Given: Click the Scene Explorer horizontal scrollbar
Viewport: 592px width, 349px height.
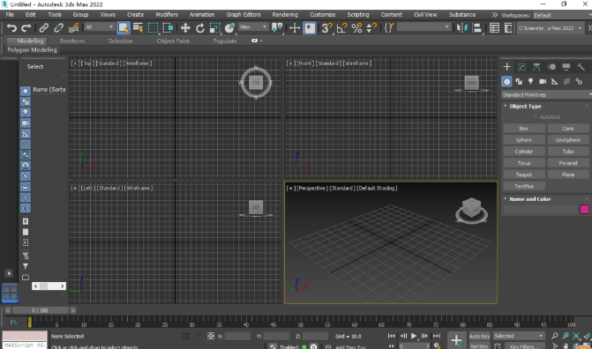Looking at the screenshot, I should click(x=49, y=286).
